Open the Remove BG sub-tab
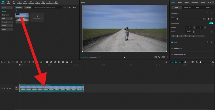Screen dimensions: 215x110 coord(187,7)
